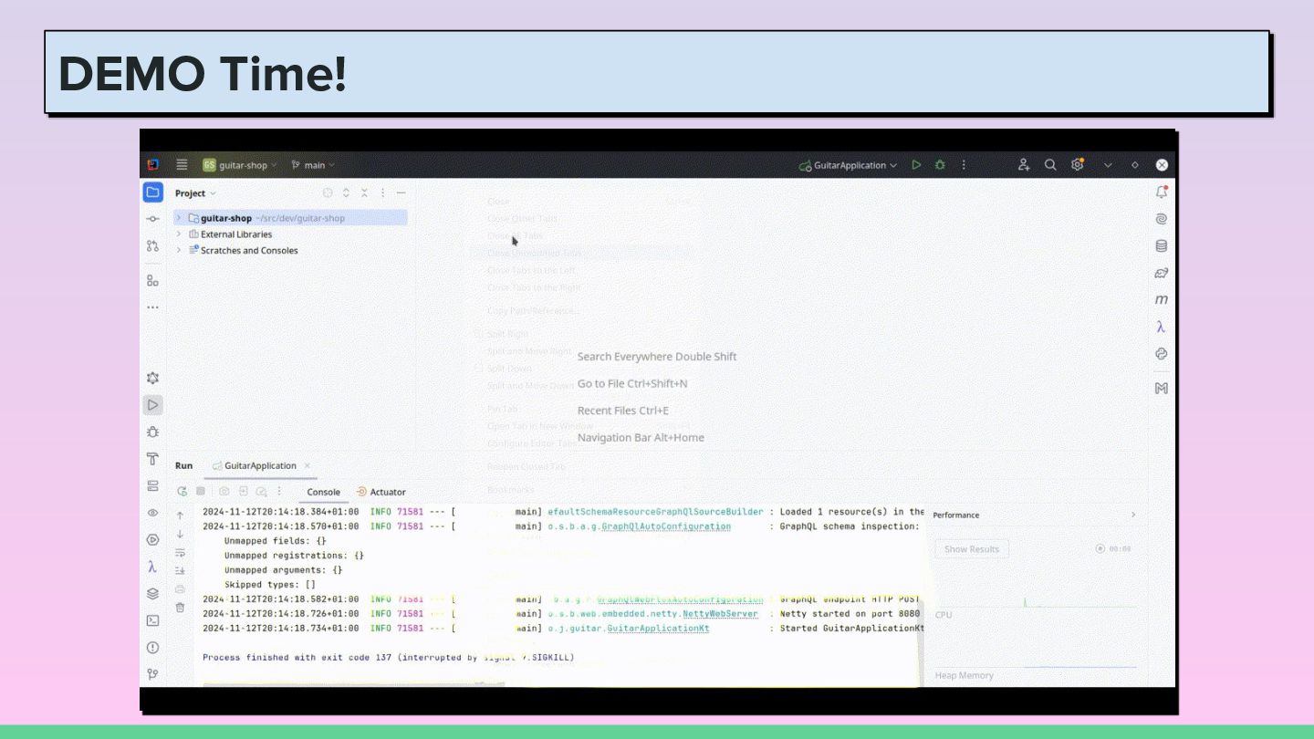Screen dimensions: 1314x739
Task: Open the Build hammer tool window icon
Action: [153, 459]
